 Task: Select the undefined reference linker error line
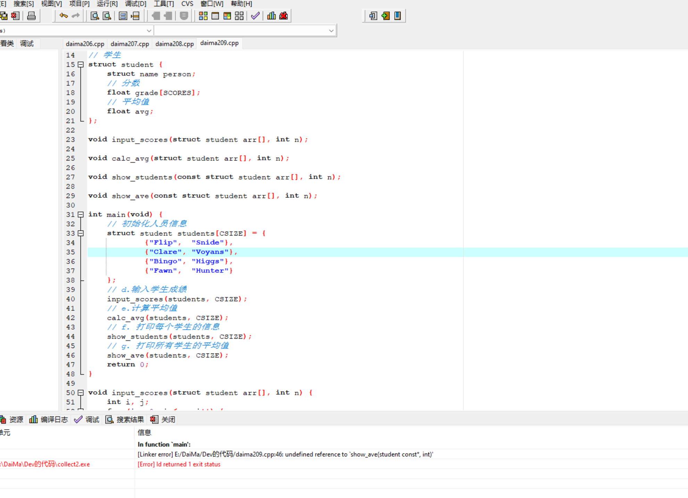pos(285,454)
